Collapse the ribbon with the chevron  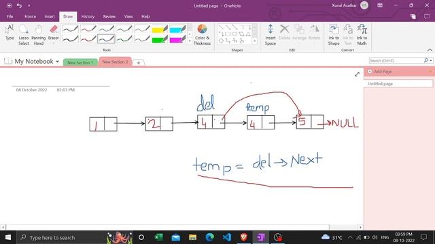430,50
